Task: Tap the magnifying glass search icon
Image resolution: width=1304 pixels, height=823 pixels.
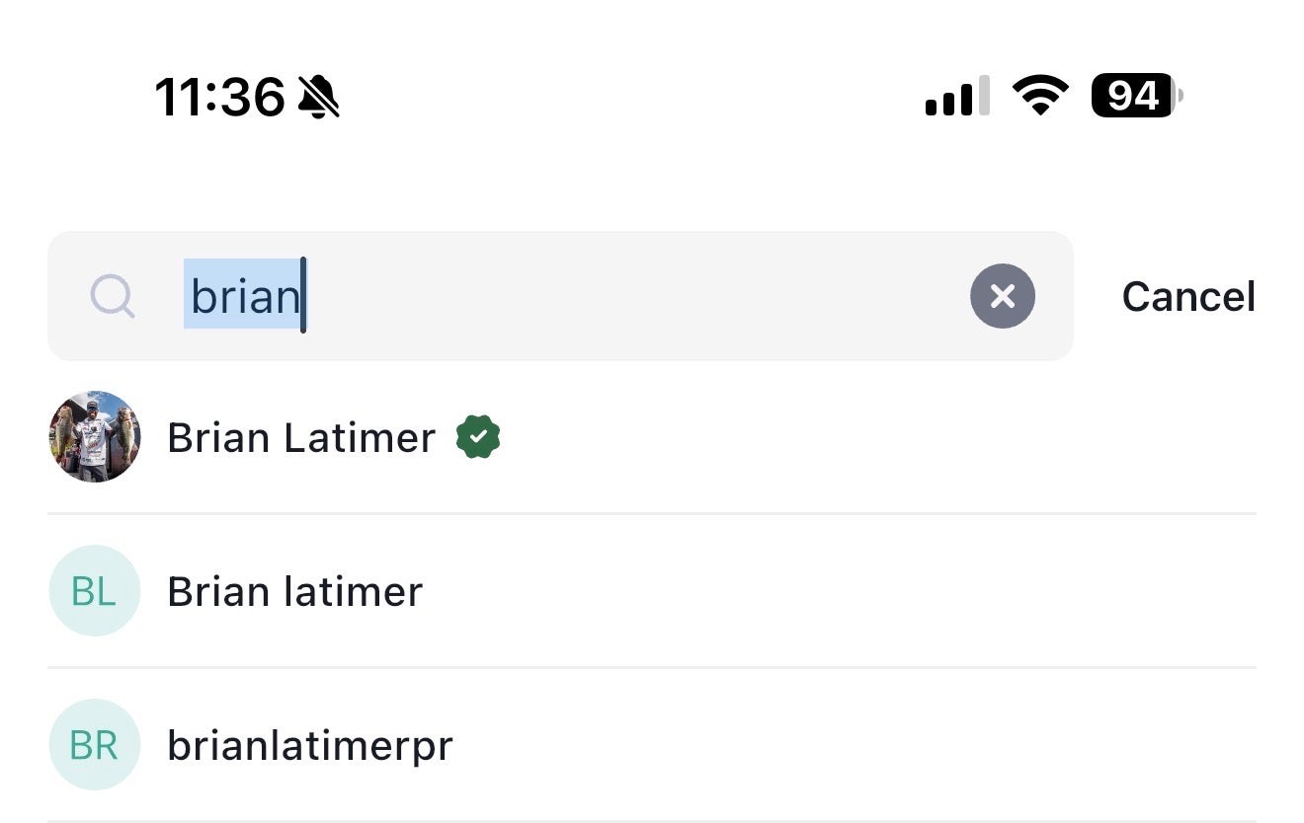Action: 113,295
